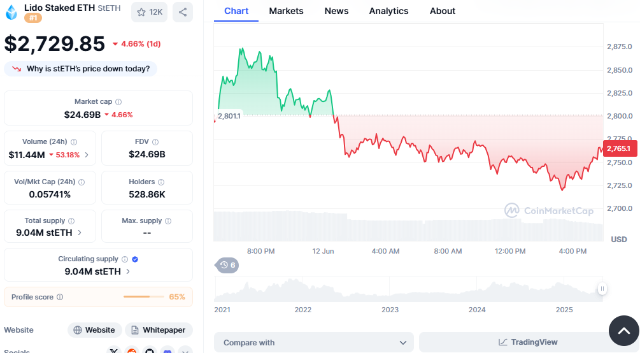
Task: Click the scroll-to-top arrow button
Action: point(623,331)
